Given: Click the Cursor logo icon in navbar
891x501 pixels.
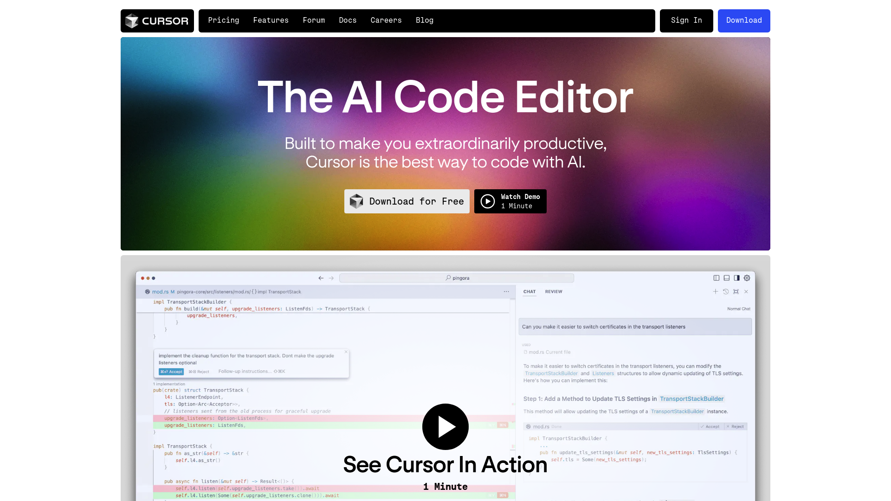Looking at the screenshot, I should (x=132, y=21).
